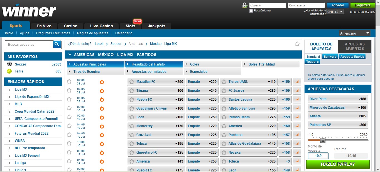Click the search magnifier icon
The width and height of the screenshot is (380, 172).
[57, 44]
